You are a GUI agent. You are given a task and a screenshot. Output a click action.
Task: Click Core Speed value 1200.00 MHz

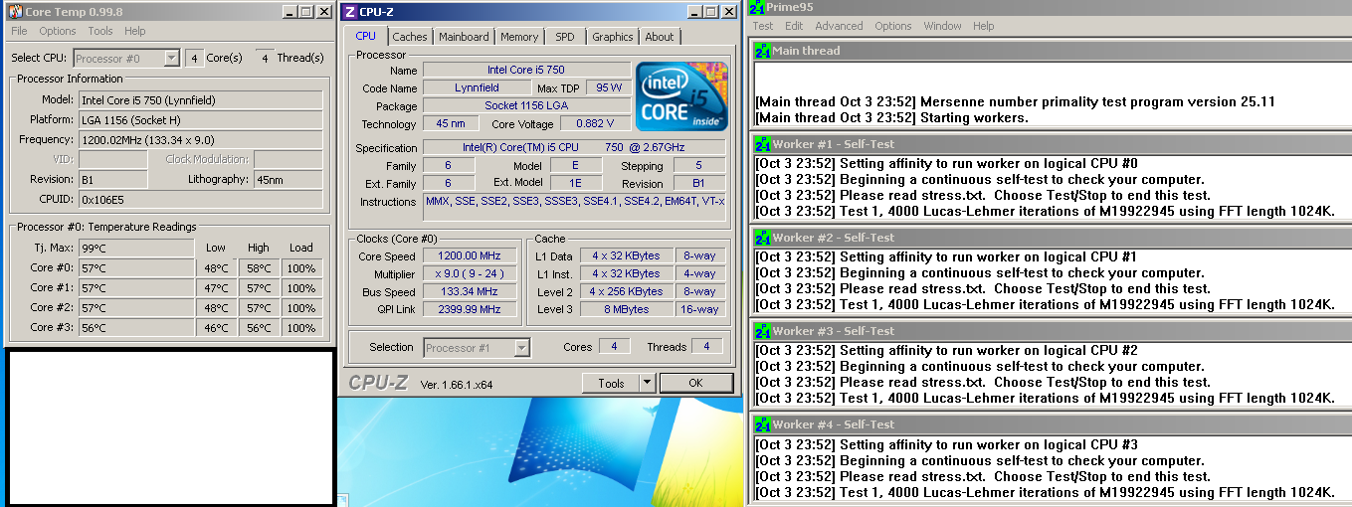[471, 255]
